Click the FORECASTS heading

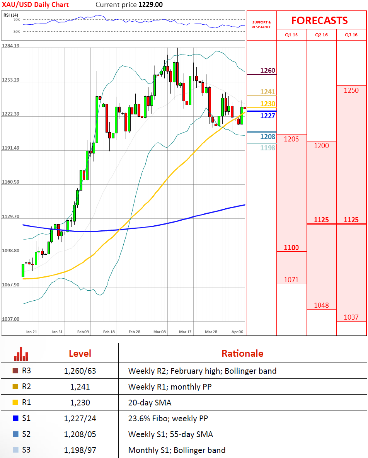pyautogui.click(x=319, y=20)
